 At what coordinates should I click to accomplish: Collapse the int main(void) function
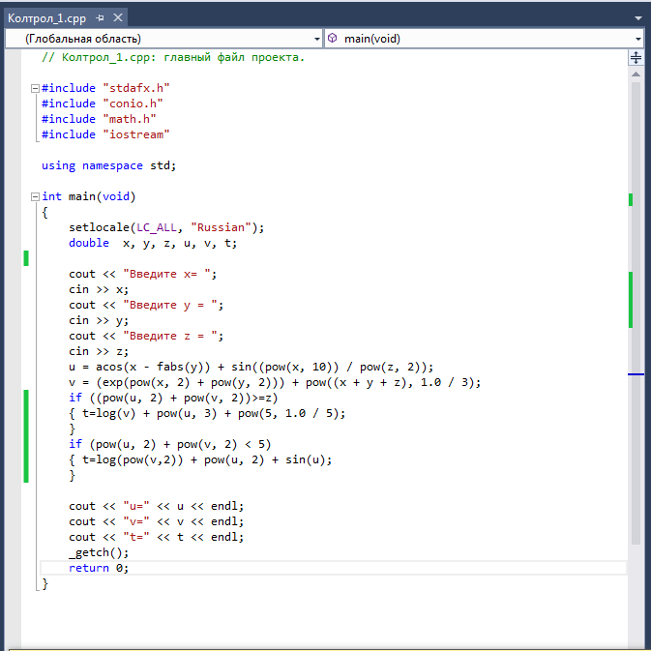click(x=35, y=196)
